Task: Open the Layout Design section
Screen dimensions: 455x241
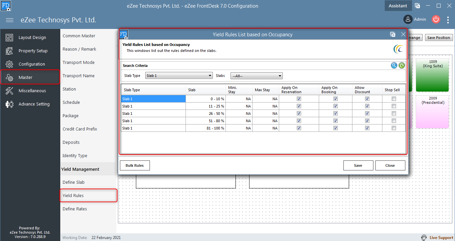Action: tap(32, 38)
